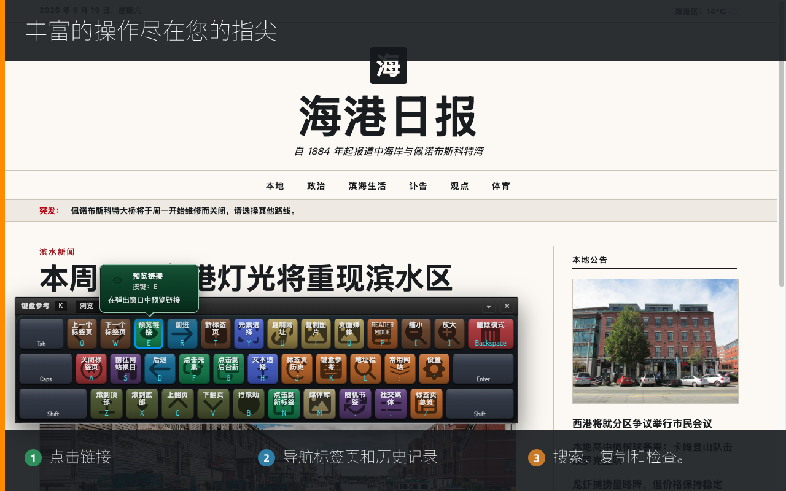
Task: Click the 放大 zoom-in key
Action: click(449, 334)
